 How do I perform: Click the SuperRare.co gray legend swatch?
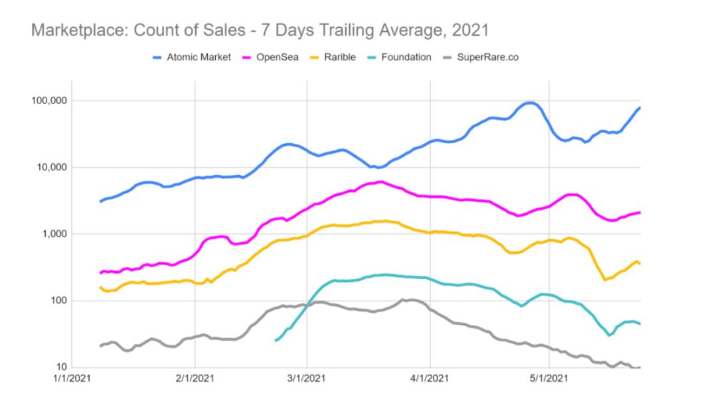447,58
